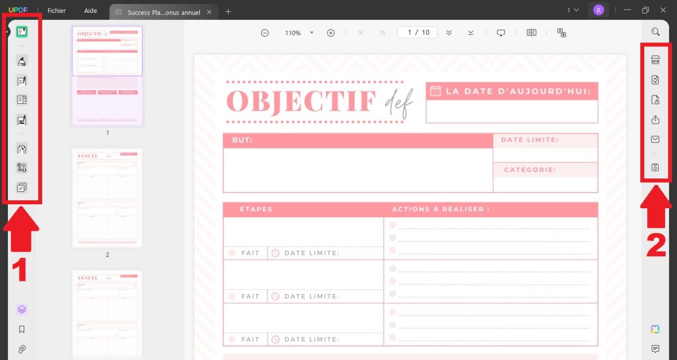Open the Organize Pages tool
The height and width of the screenshot is (360, 677).
click(22, 150)
